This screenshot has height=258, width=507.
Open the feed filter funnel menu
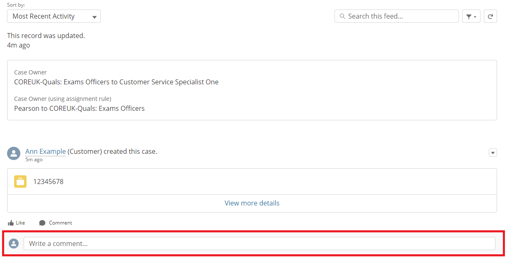(x=471, y=17)
